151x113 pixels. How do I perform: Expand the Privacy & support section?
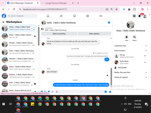pos(130,77)
